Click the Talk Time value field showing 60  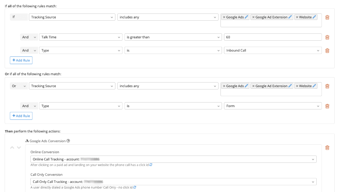point(272,37)
